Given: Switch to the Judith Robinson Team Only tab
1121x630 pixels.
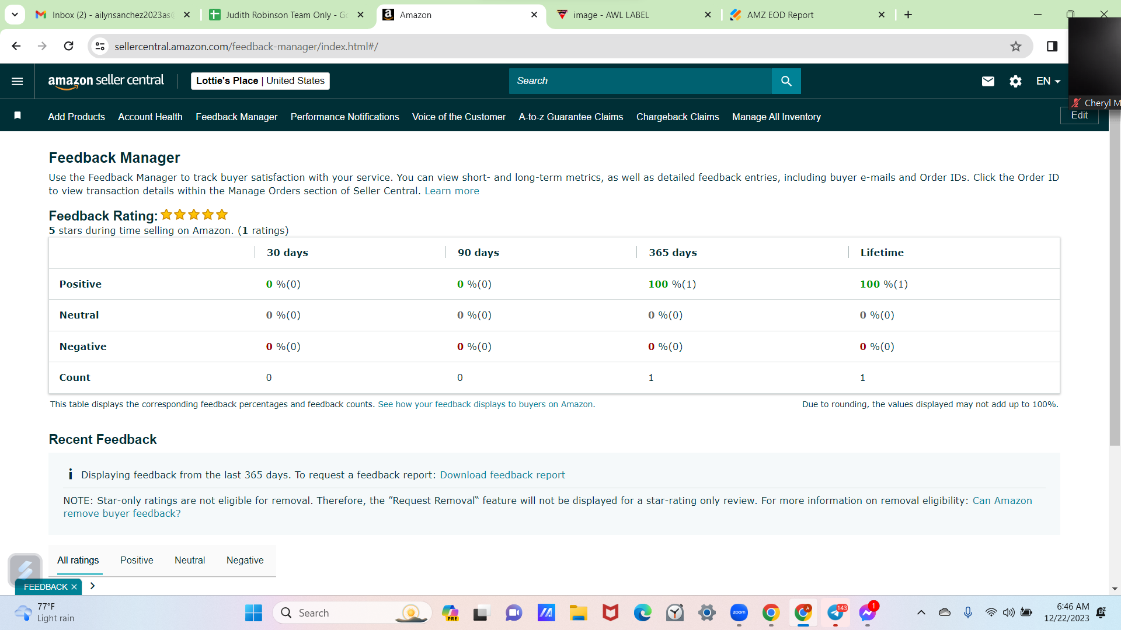Looking at the screenshot, I should coord(287,15).
